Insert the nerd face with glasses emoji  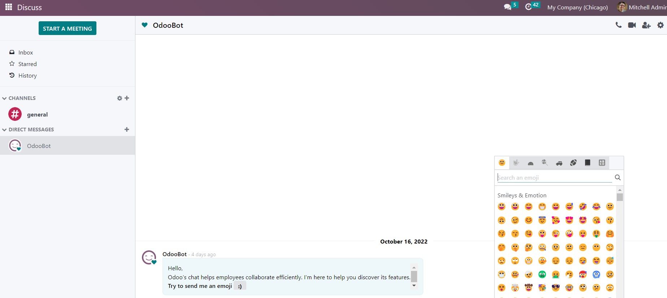point(569,288)
